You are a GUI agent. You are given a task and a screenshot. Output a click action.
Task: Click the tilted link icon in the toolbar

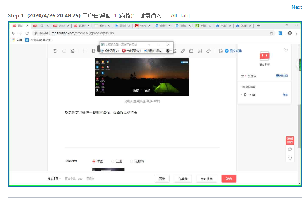[x=208, y=51]
